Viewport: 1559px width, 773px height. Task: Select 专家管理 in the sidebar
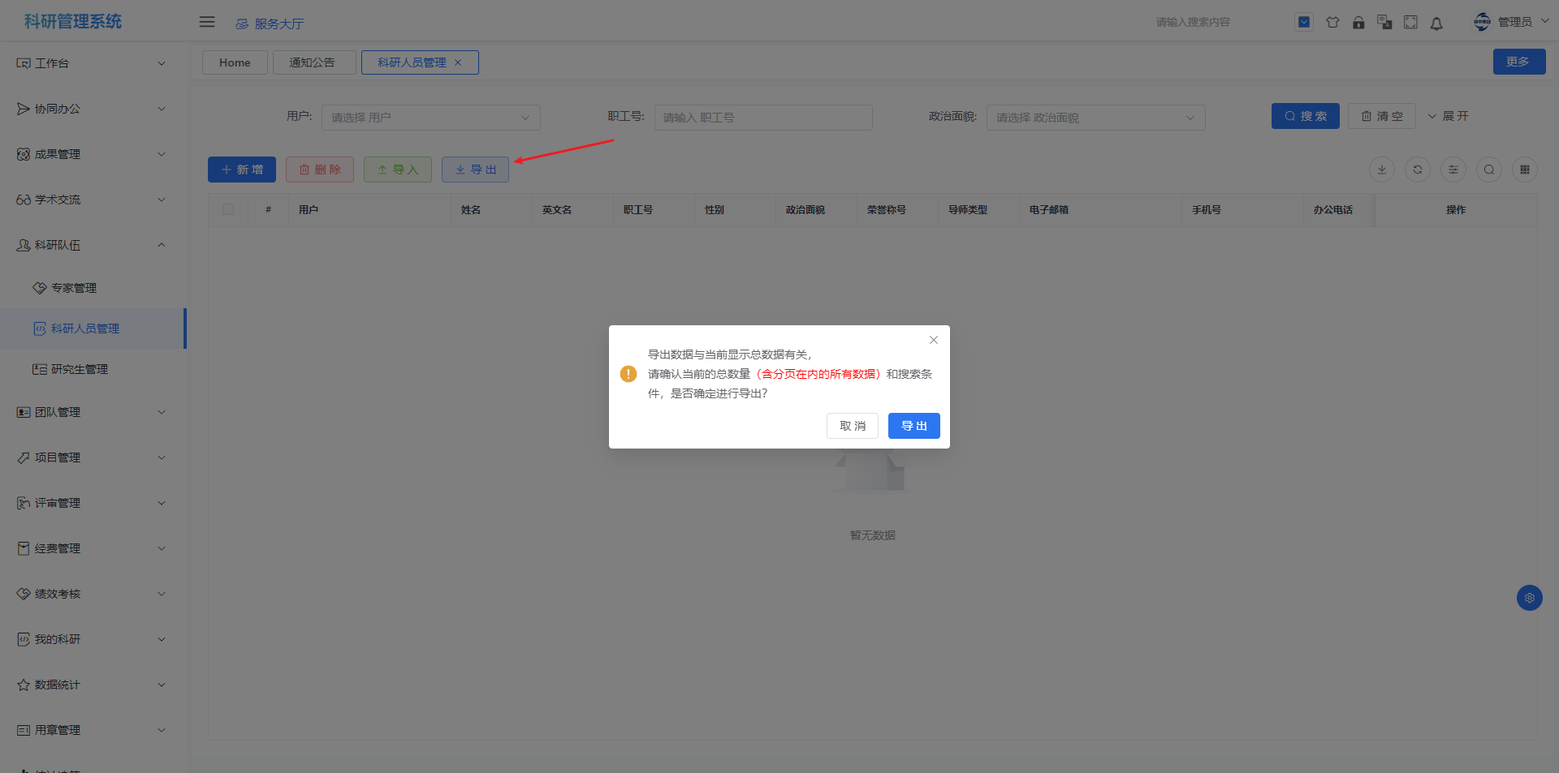tap(74, 288)
